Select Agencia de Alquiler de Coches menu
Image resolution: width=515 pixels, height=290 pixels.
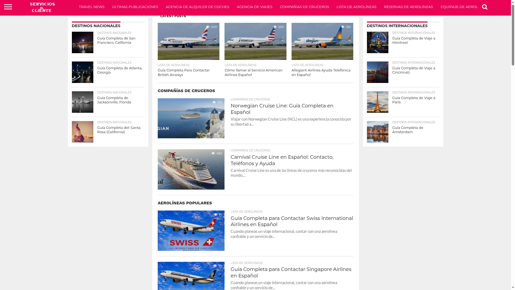point(197,7)
